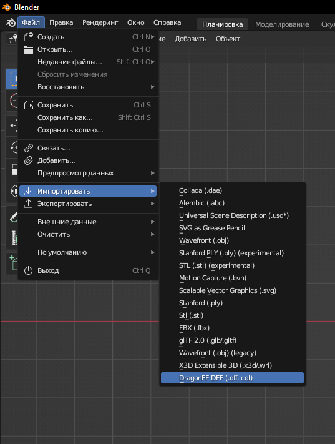
Task: Import Stanford (.ply) file
Action: point(232,303)
